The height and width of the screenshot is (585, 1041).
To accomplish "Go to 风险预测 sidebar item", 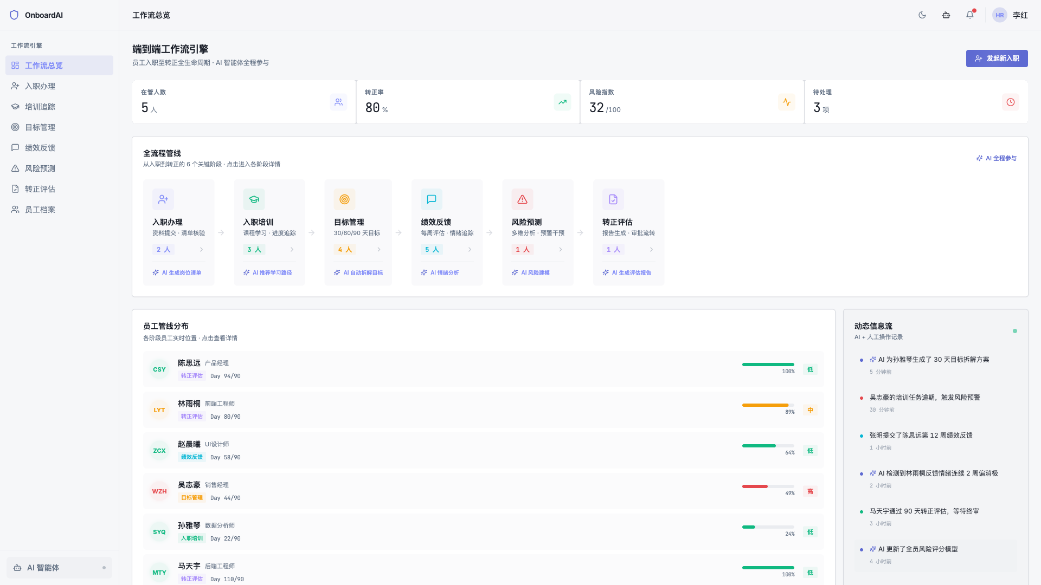I will pyautogui.click(x=40, y=168).
